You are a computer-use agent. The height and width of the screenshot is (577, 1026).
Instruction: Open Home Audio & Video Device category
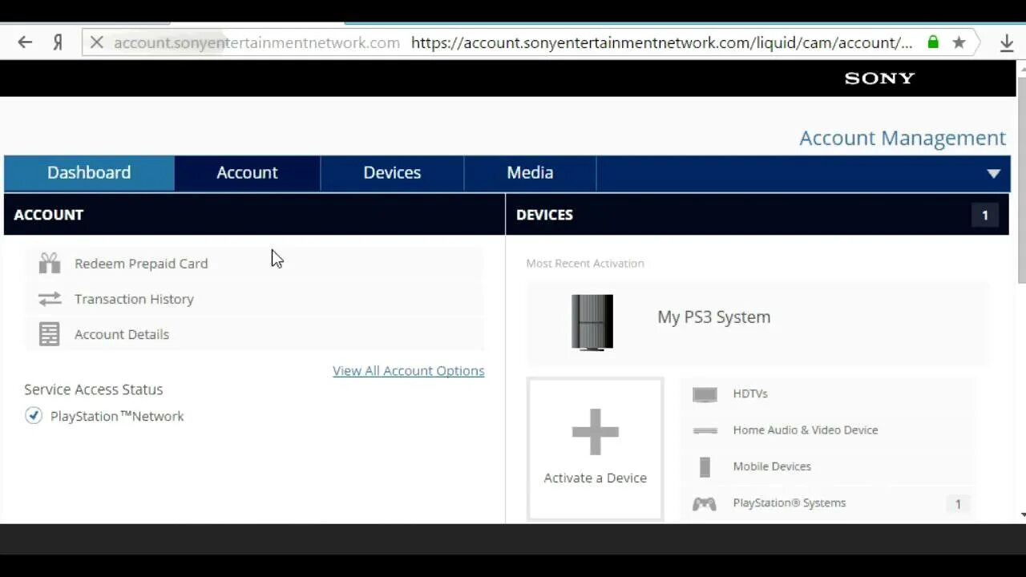click(828, 430)
